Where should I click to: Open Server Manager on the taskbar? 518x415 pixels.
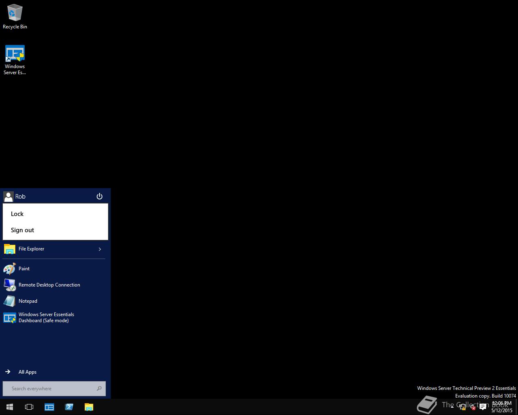point(49,407)
